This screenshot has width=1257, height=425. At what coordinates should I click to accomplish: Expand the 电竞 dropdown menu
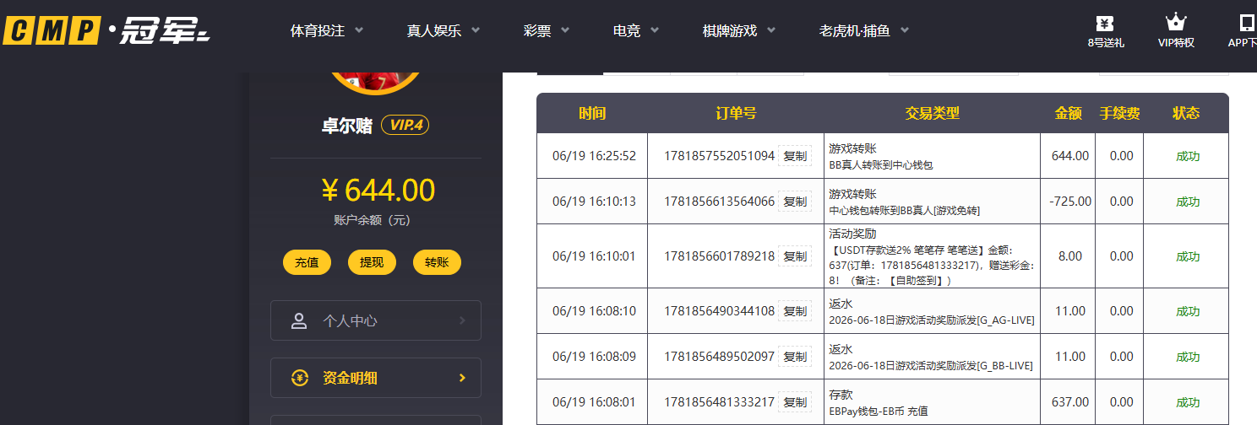(636, 30)
